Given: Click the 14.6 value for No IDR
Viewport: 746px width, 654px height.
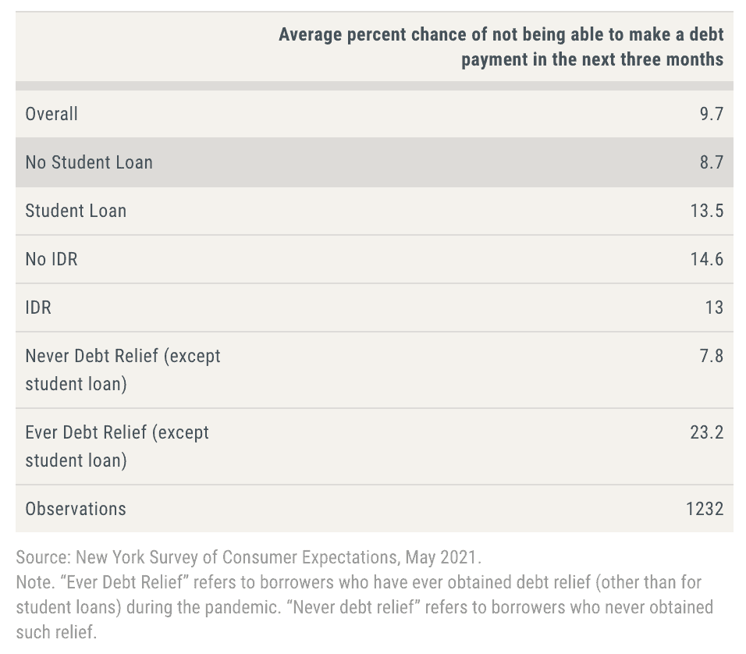Looking at the screenshot, I should [x=707, y=259].
